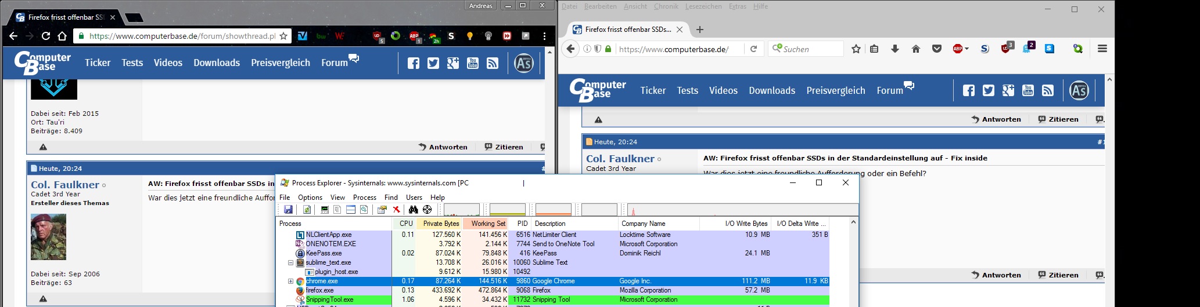1200x307 pixels.
Task: Click Chrome back arrow
Action: (x=13, y=36)
